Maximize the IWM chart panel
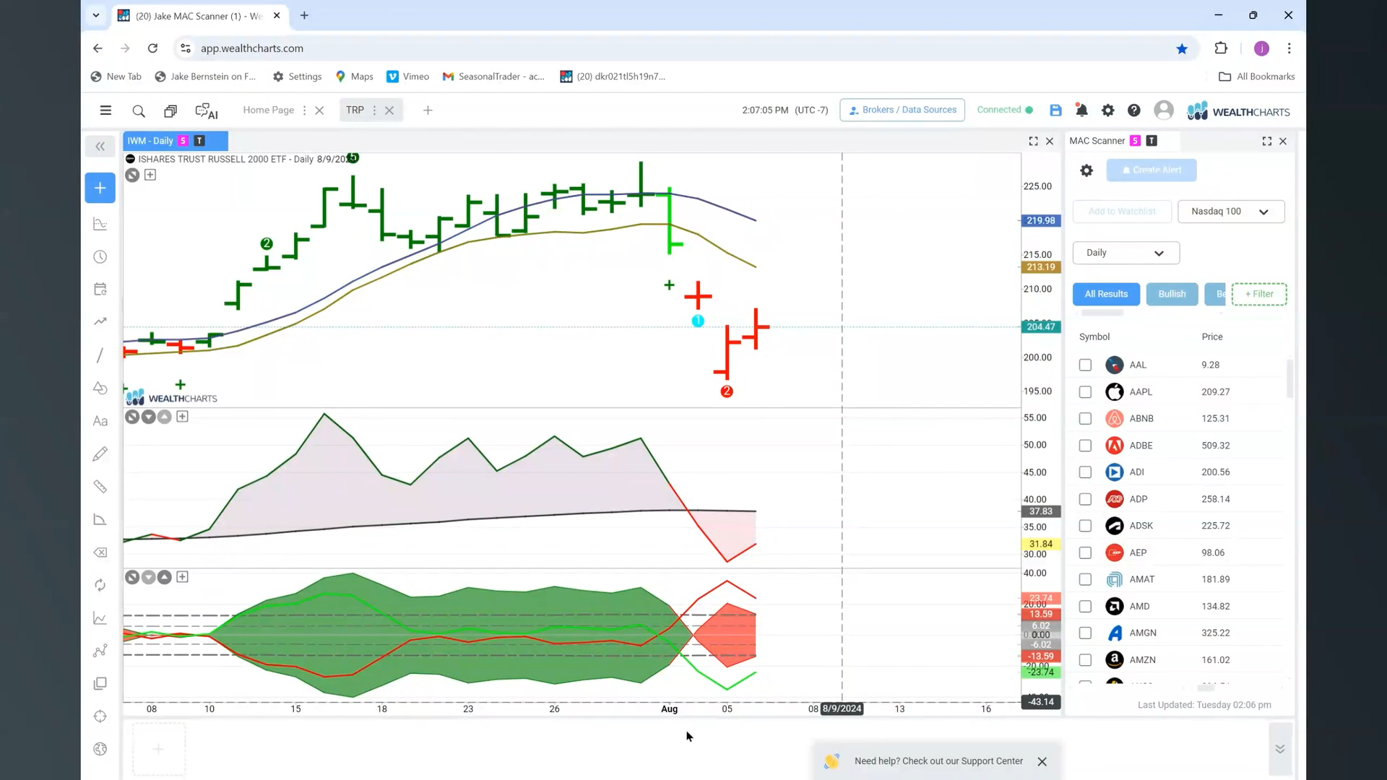This screenshot has height=780, width=1387. tap(1033, 142)
